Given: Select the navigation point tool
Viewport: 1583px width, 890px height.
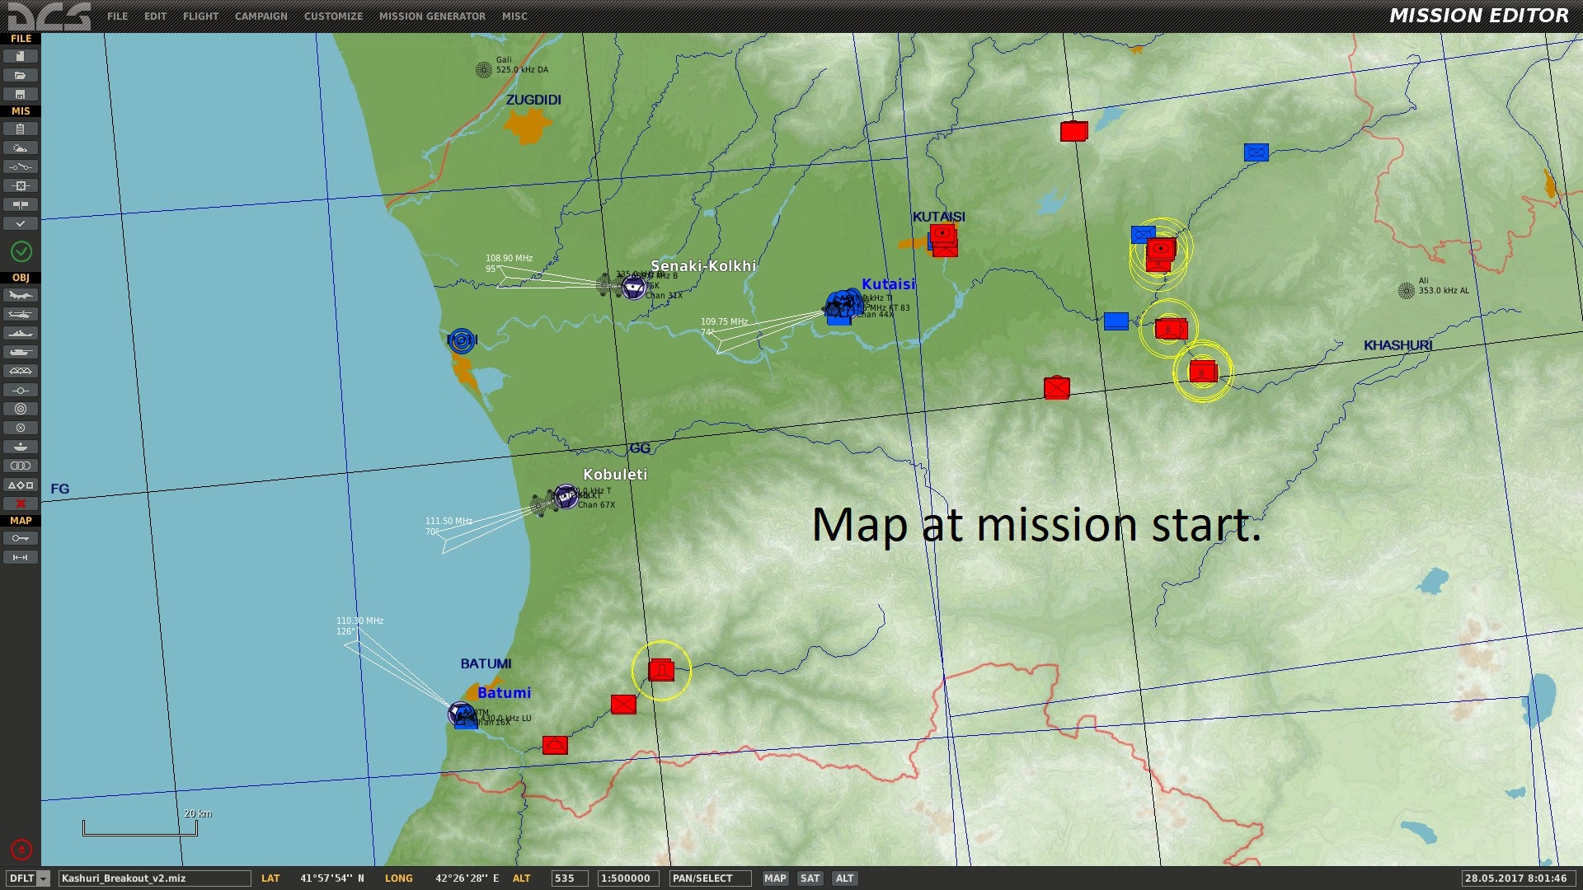Looking at the screenshot, I should click(x=21, y=390).
